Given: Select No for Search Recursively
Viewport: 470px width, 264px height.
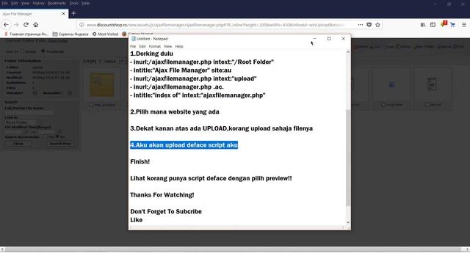Looking at the screenshot, I should 57,137.
